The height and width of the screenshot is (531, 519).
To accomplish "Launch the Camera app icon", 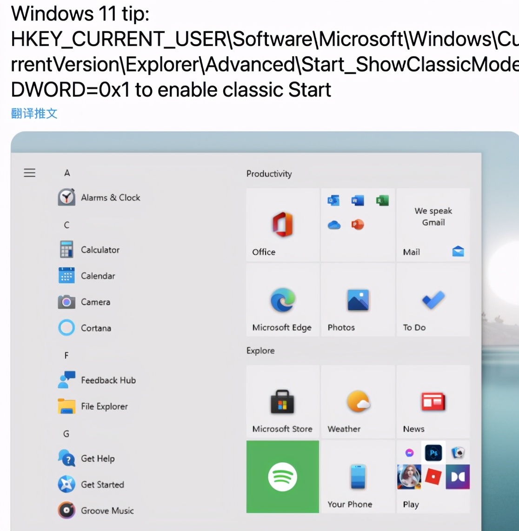I will (x=67, y=301).
